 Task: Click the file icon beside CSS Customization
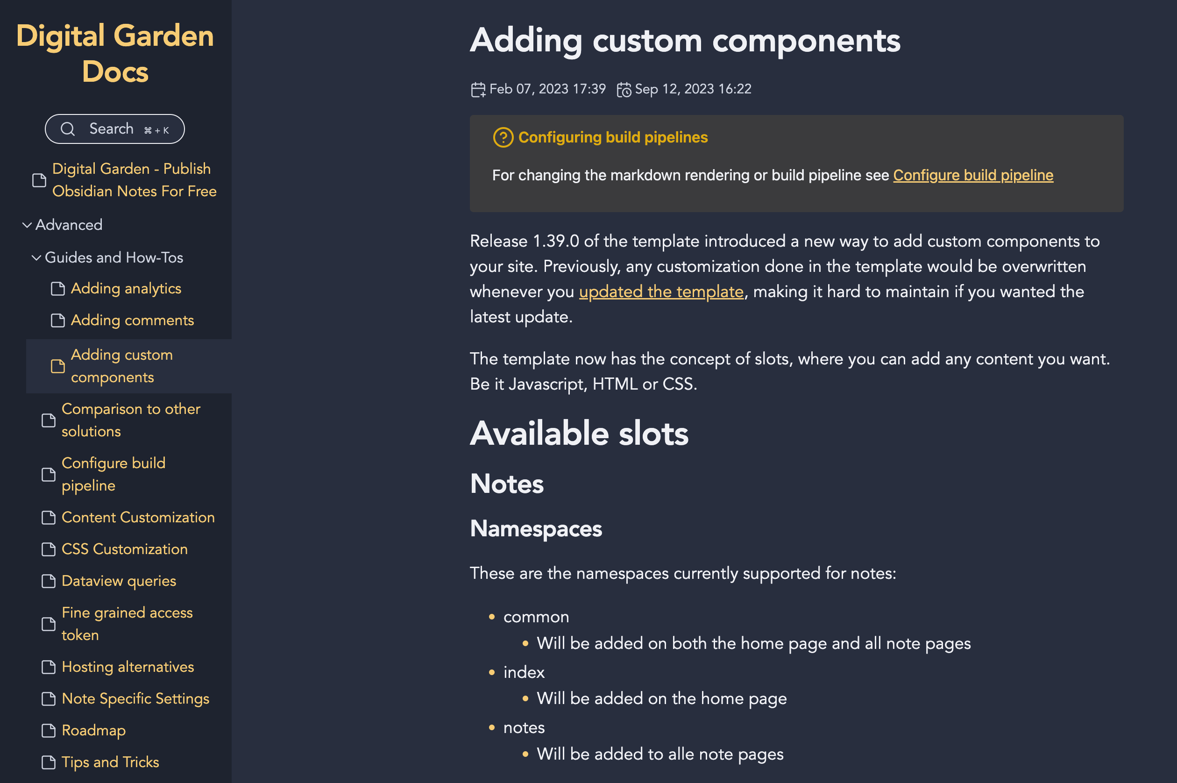point(49,549)
